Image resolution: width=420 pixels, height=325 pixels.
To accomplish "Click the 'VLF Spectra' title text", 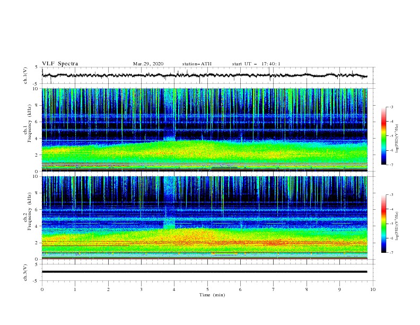I will (60, 64).
